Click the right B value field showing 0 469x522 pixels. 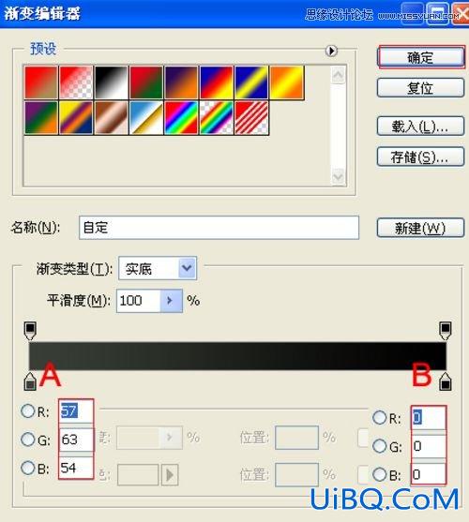[429, 474]
